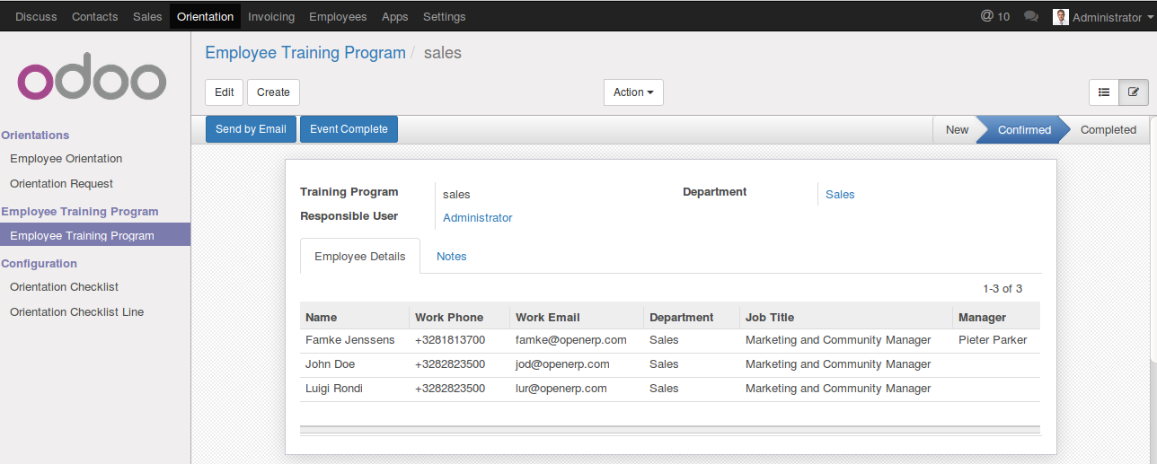Open the Invoicing menu
The width and height of the screenshot is (1157, 464).
tap(270, 17)
